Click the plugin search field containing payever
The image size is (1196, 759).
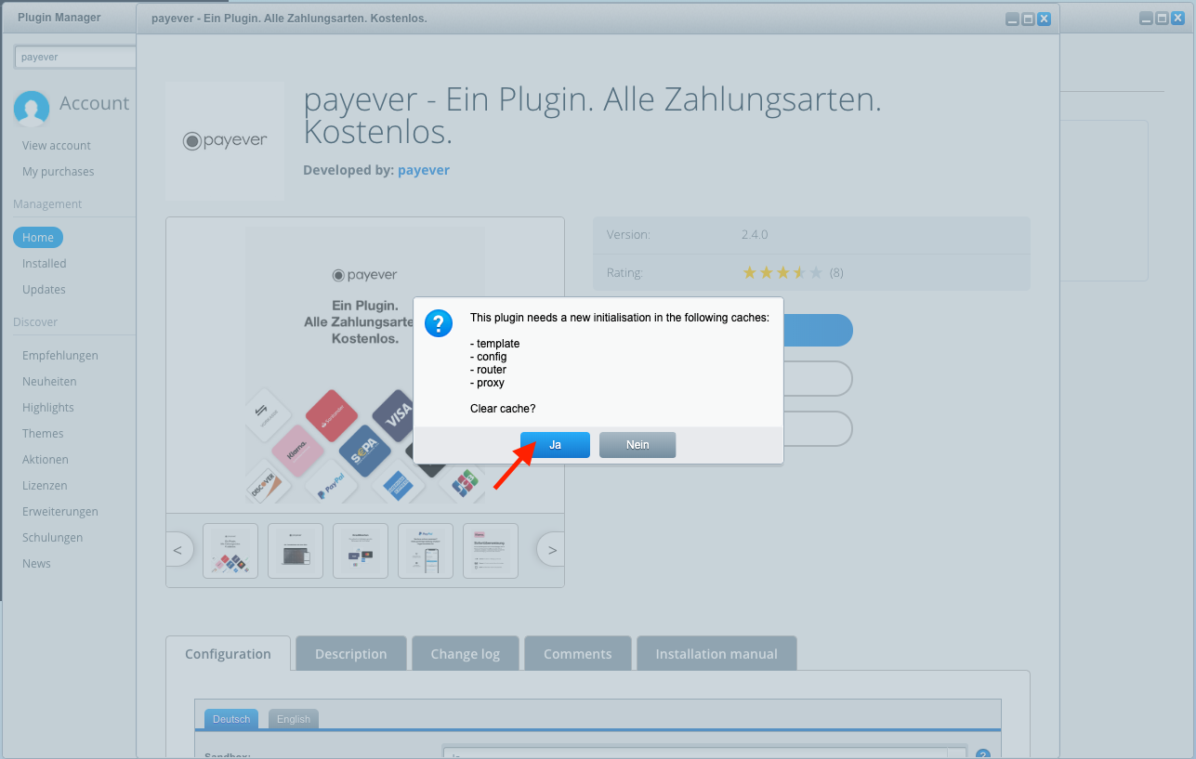pyautogui.click(x=75, y=57)
